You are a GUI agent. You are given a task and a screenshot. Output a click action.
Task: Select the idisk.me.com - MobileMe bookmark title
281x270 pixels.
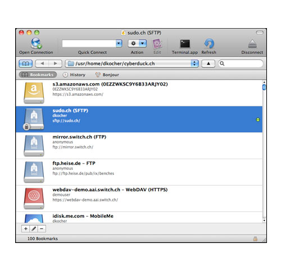(x=83, y=216)
